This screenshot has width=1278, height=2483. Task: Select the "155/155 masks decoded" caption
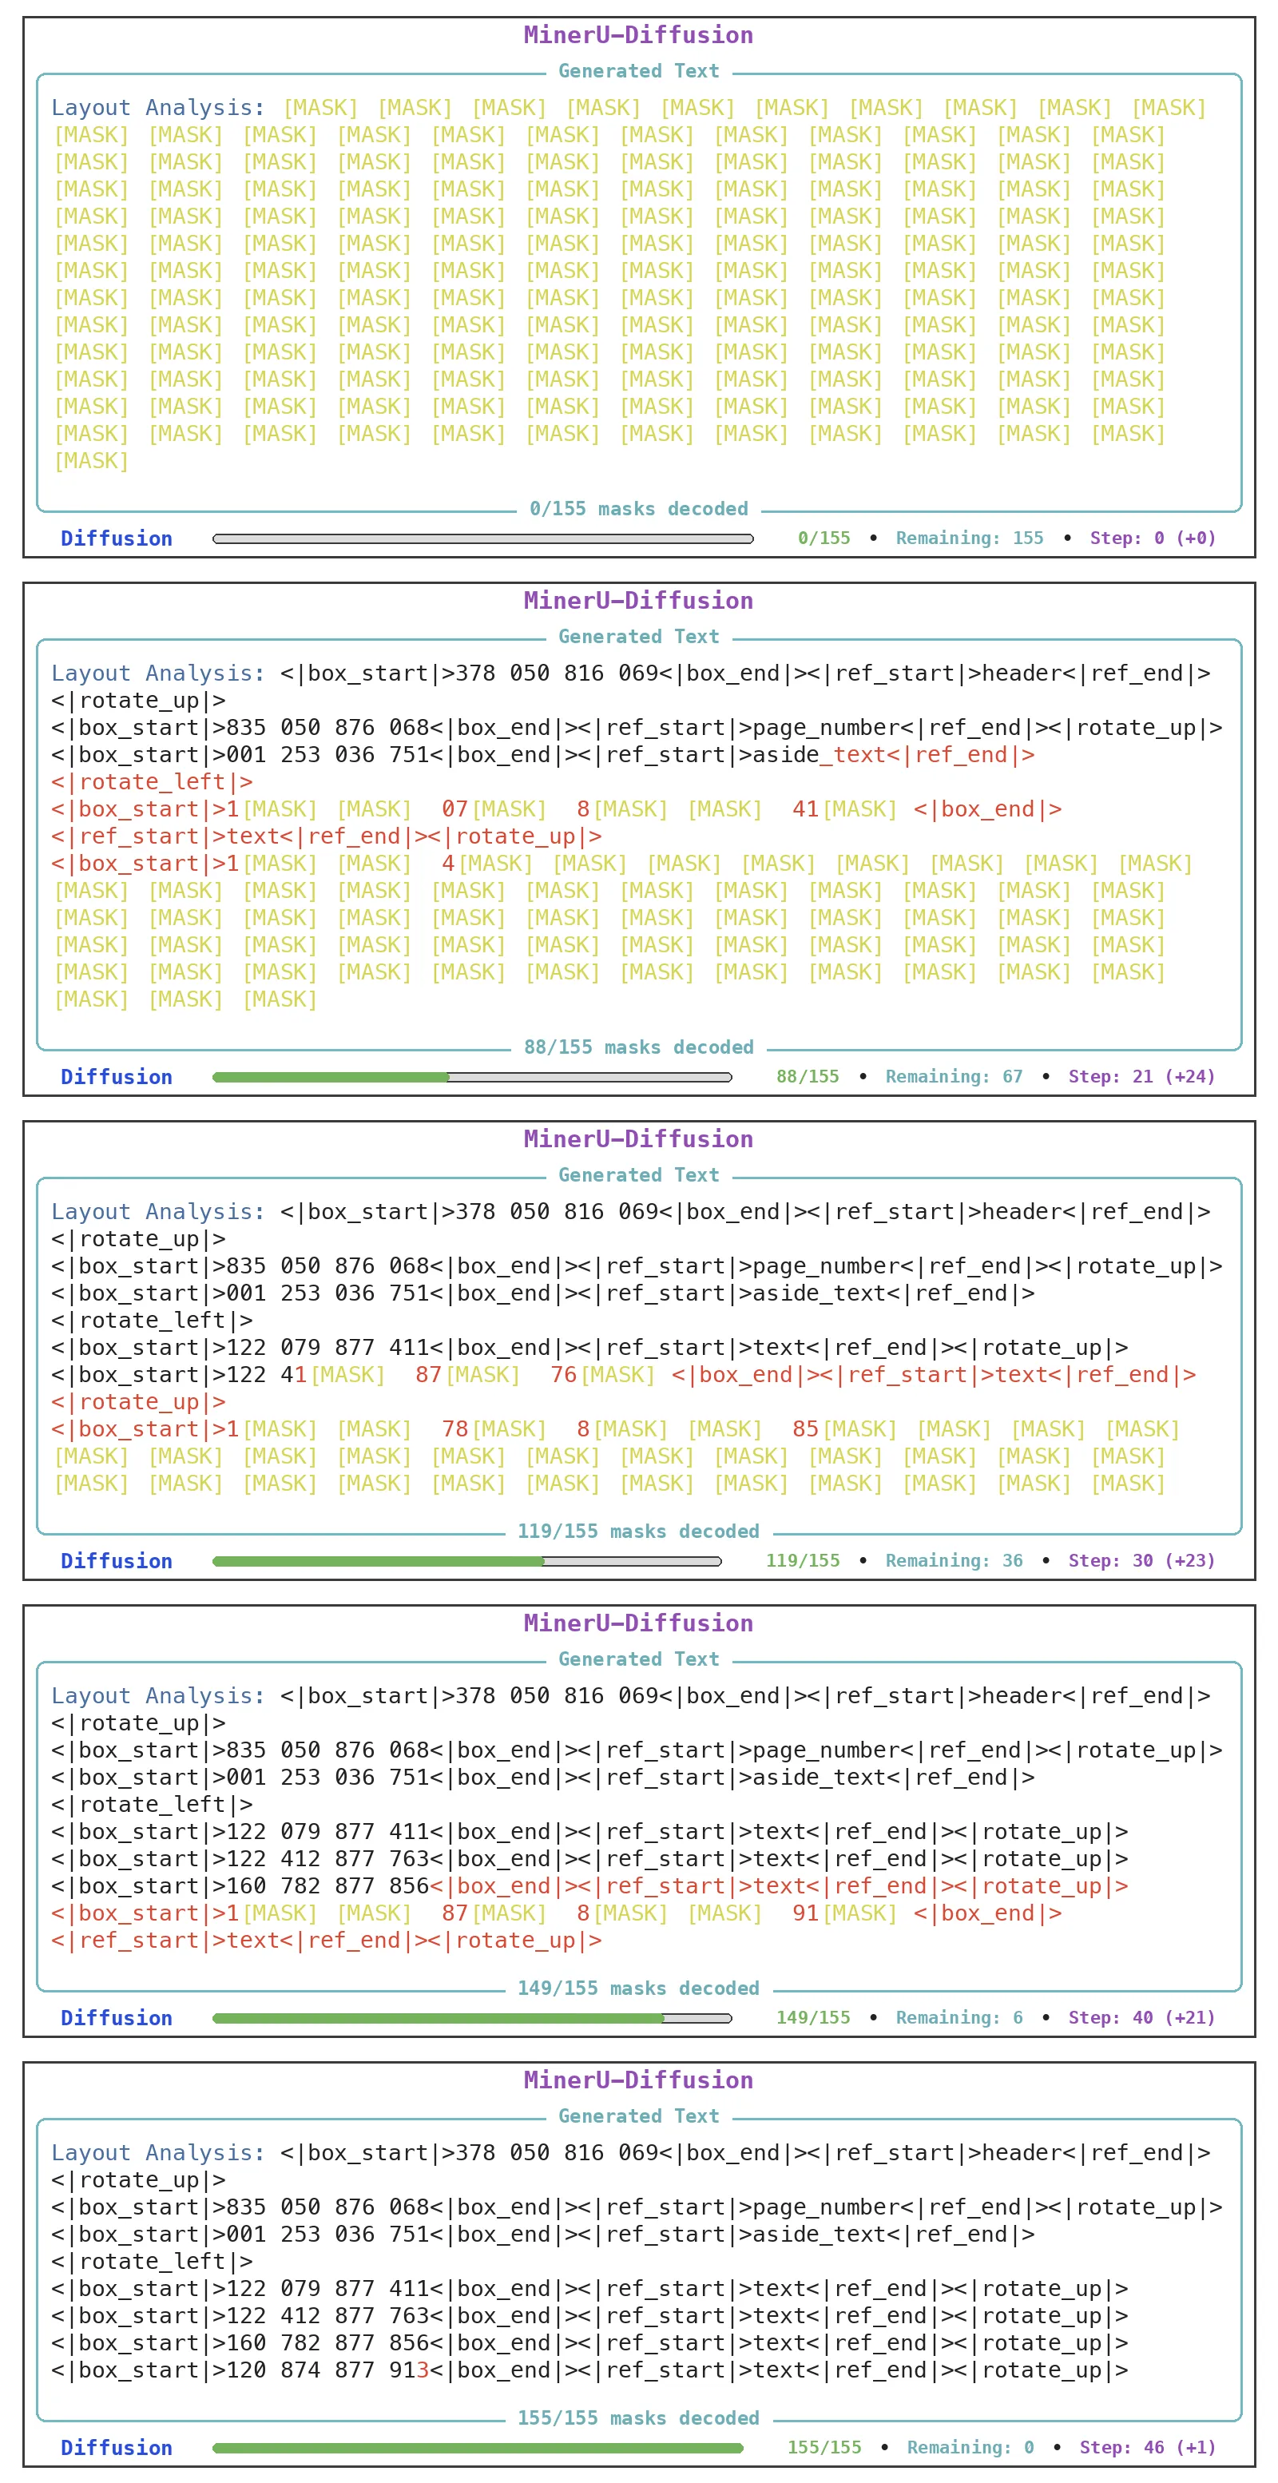pos(639,2417)
